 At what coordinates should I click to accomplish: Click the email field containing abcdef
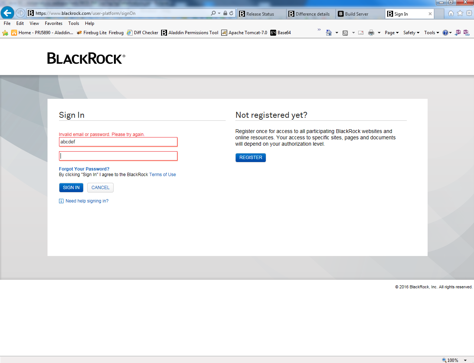click(x=118, y=142)
